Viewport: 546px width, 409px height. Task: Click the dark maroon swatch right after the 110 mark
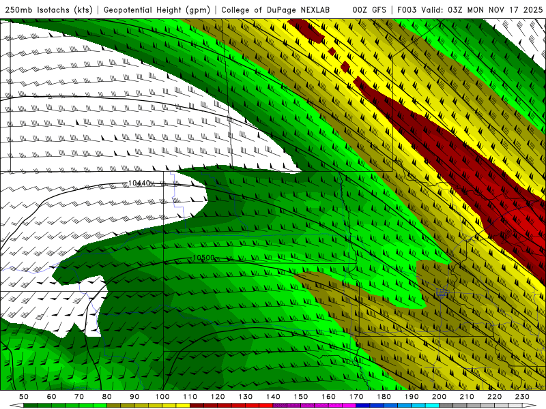[197, 406]
